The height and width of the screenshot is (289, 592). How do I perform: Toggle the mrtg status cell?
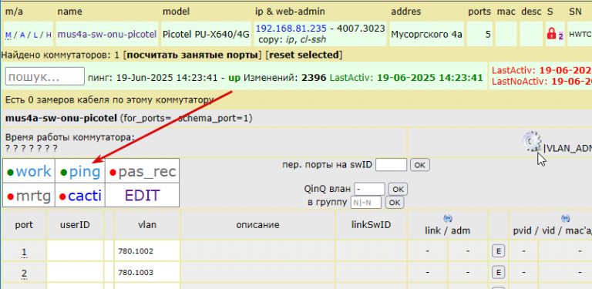click(x=29, y=196)
